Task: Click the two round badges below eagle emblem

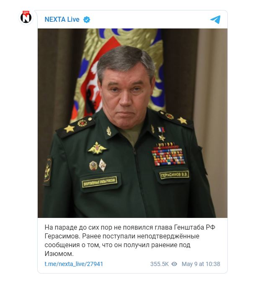Action: pos(98,165)
